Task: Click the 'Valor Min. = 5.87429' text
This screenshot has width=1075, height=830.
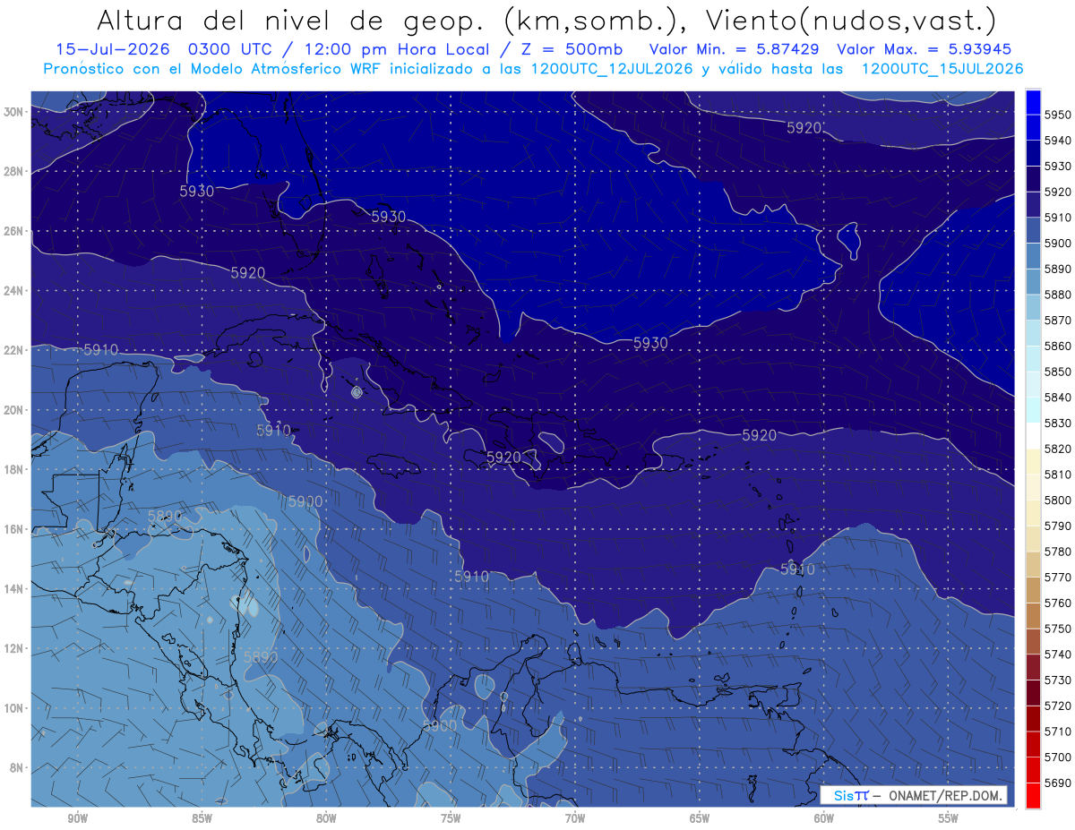Action: [x=735, y=49]
